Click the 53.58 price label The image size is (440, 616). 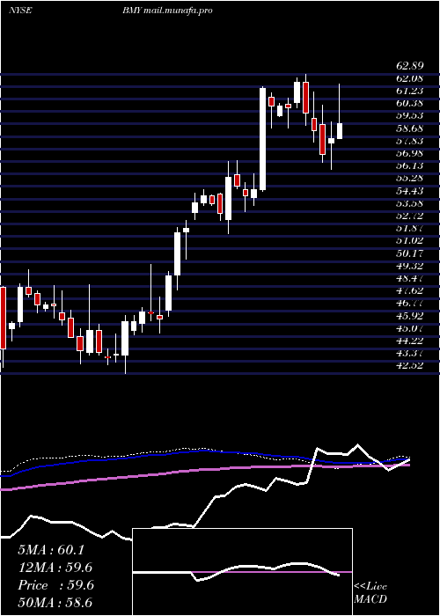tap(412, 203)
